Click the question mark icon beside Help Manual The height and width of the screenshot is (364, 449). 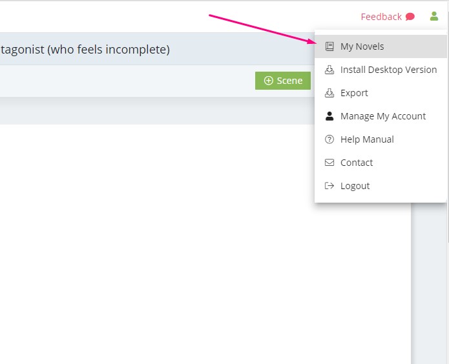(329, 139)
